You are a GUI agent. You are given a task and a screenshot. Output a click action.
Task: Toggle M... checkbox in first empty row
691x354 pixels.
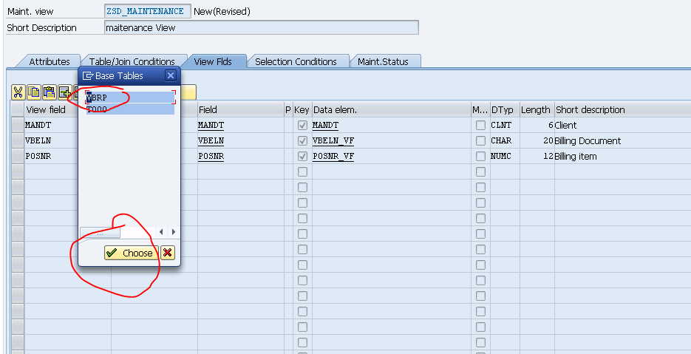click(480, 172)
